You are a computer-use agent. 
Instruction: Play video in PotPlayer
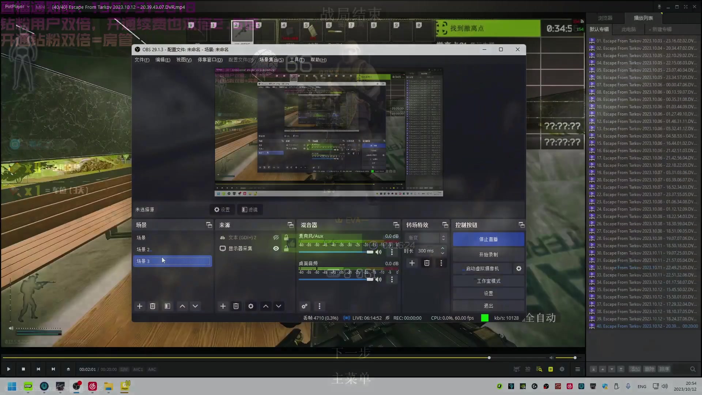(8, 369)
